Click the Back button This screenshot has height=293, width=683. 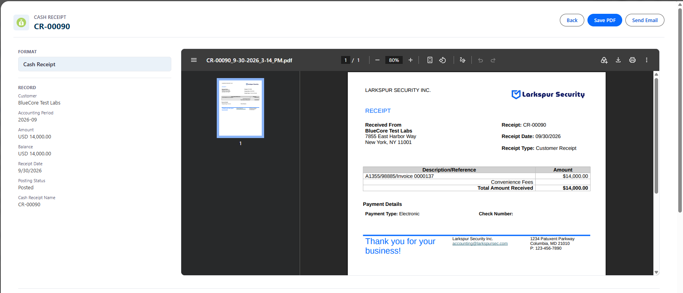click(572, 20)
